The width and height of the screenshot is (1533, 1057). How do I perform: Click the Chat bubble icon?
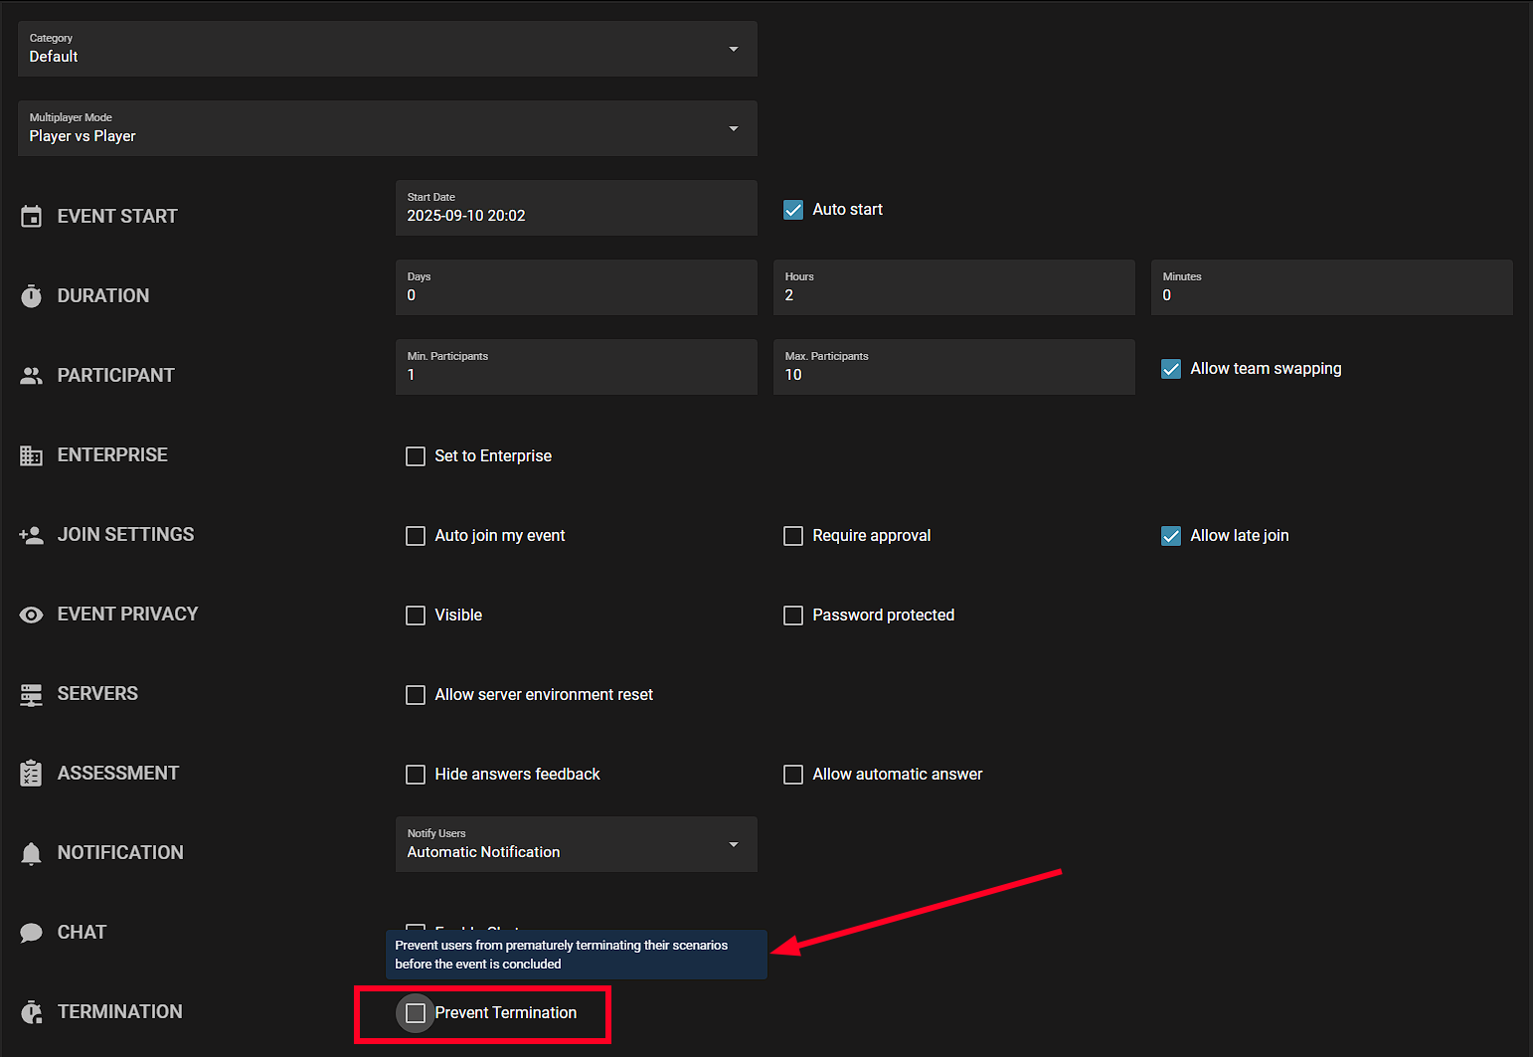(32, 933)
